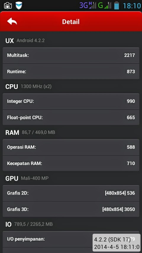Tap the 18:10 clock
This screenshot has height=253, width=142.
click(x=132, y=6)
